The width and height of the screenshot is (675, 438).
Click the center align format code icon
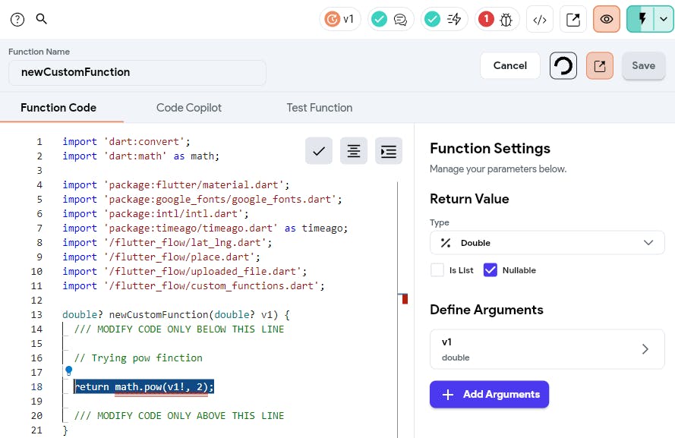(354, 151)
